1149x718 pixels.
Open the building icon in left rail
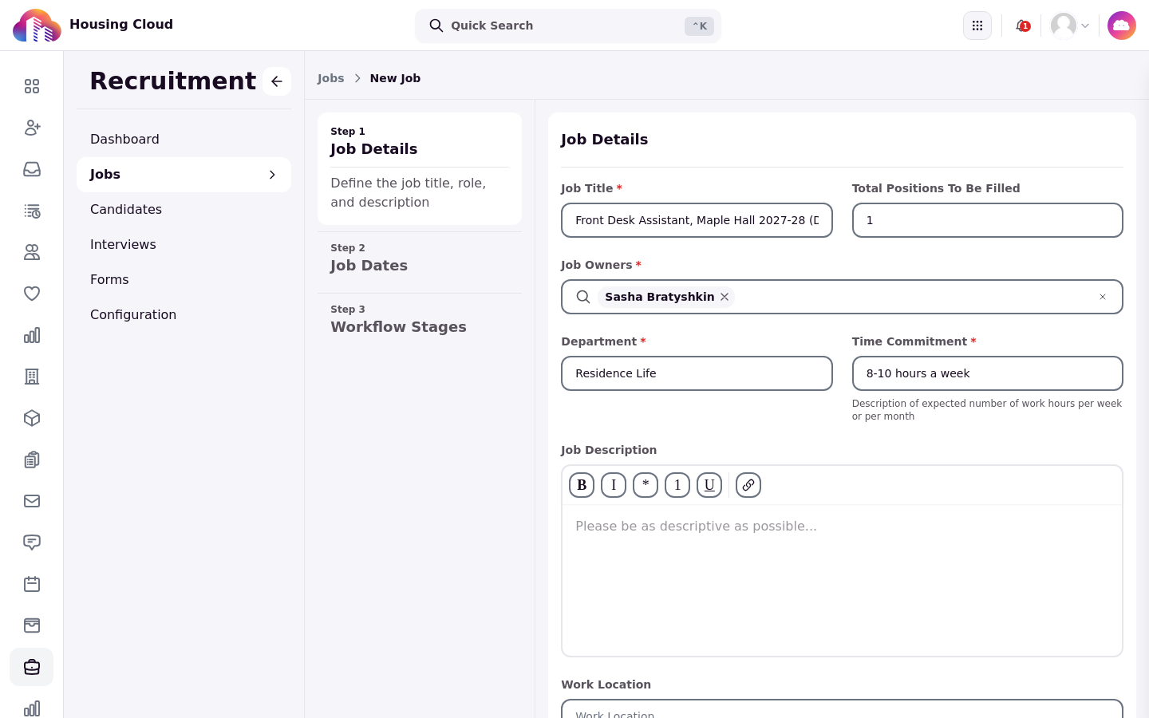32,377
